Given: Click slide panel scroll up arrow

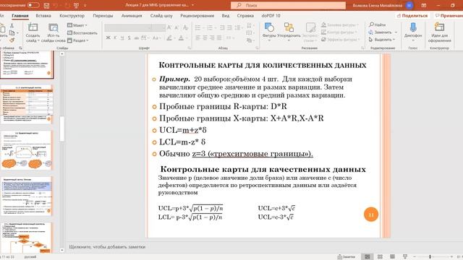Looking at the screenshot, I should click(x=62, y=53).
